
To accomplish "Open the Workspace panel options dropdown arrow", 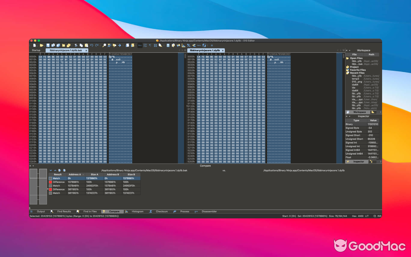I will [350, 50].
